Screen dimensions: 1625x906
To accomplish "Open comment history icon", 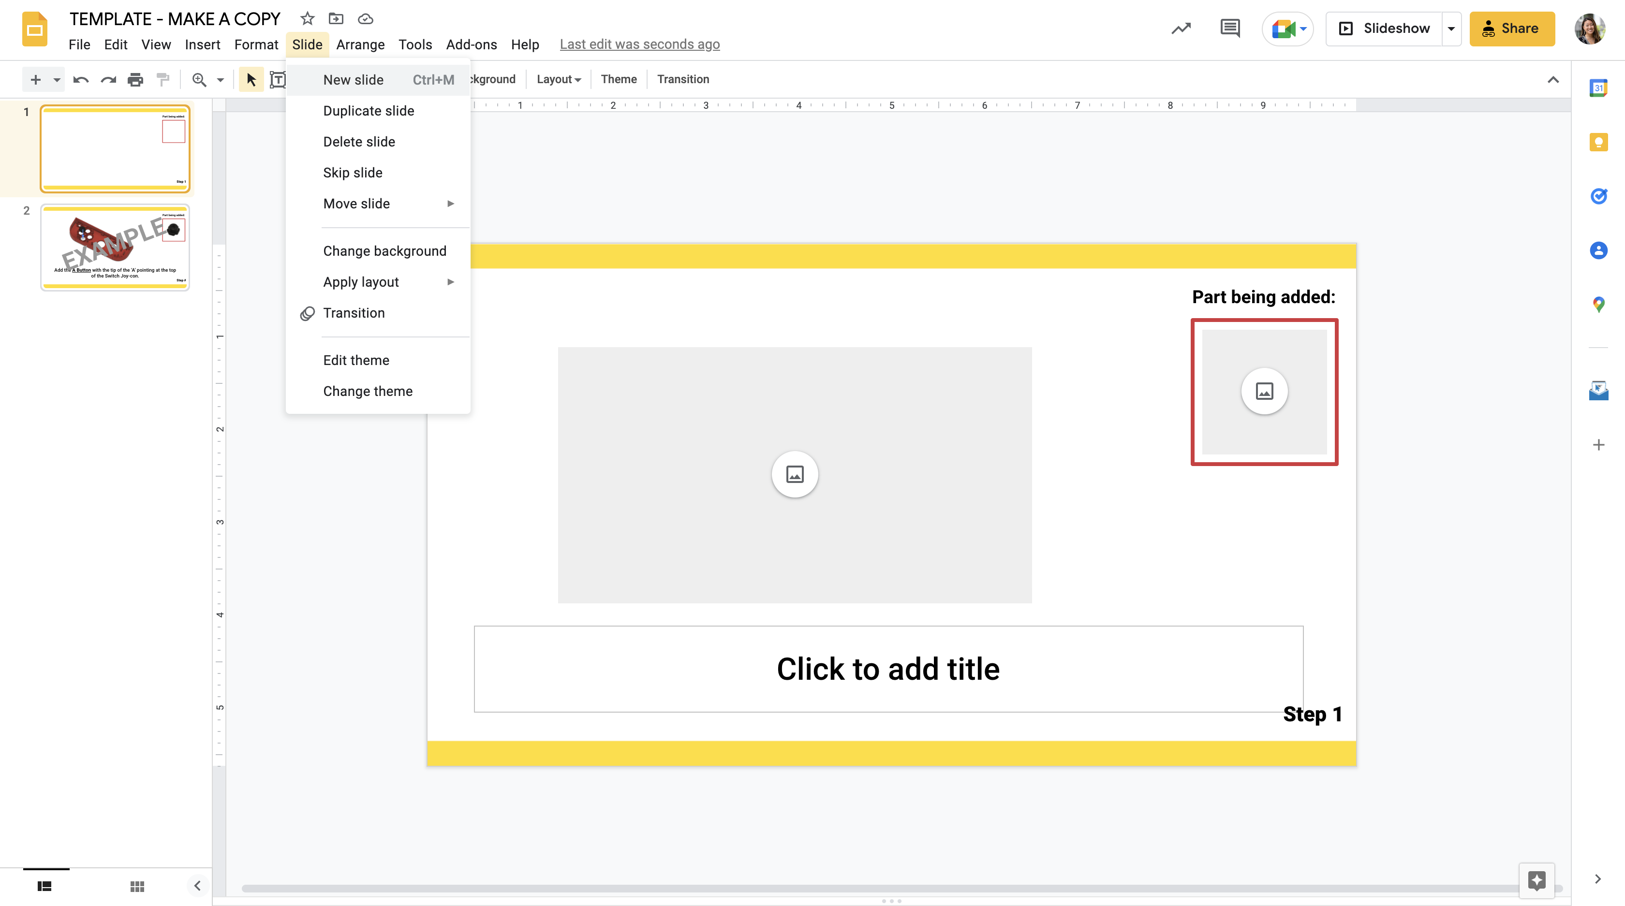I will [1229, 29].
